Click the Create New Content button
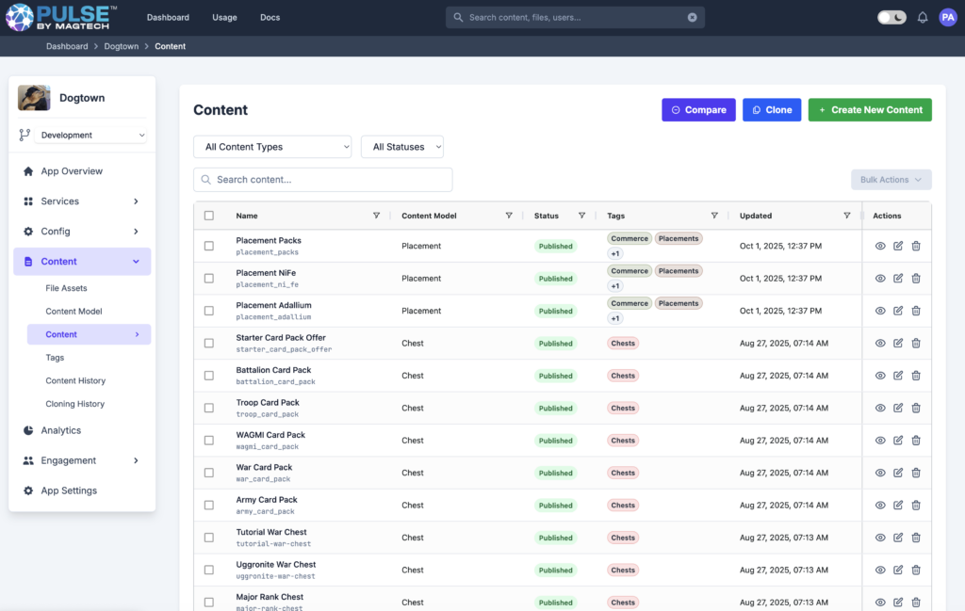 [x=869, y=110]
